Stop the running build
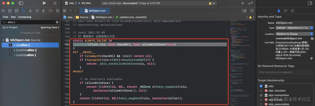This screenshot has height=106, width=315. click(x=55, y=3)
